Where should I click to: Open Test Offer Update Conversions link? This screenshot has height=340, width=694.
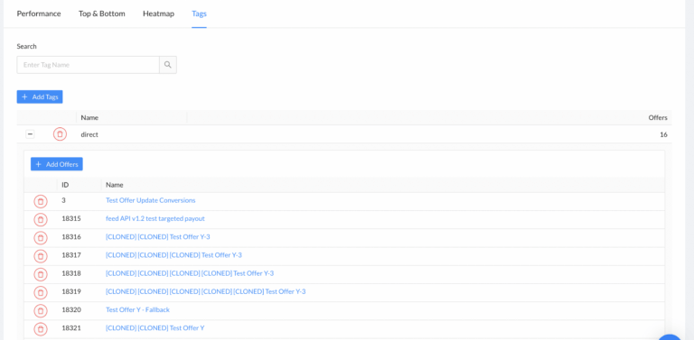(151, 200)
